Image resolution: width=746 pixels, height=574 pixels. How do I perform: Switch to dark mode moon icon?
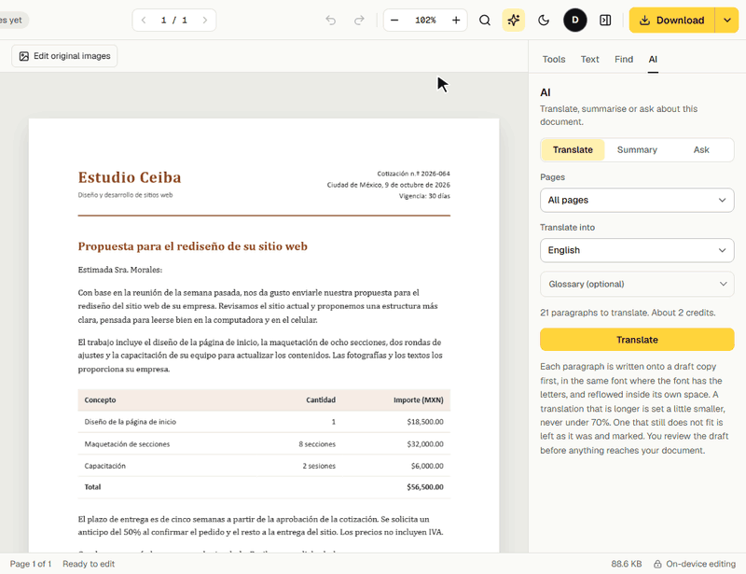pos(544,20)
